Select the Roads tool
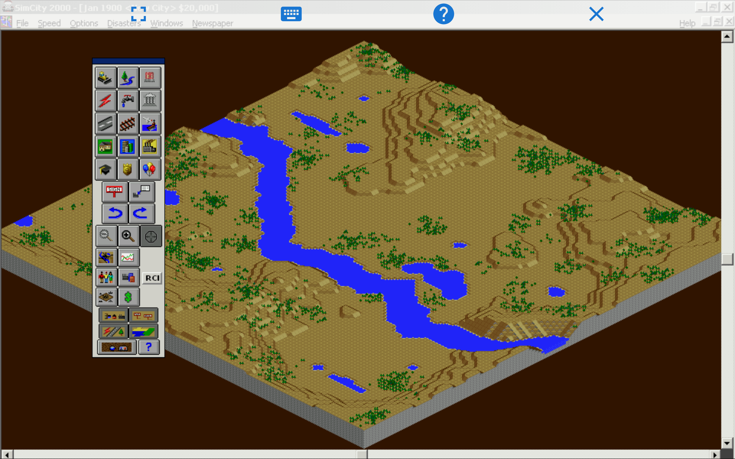 (x=105, y=124)
